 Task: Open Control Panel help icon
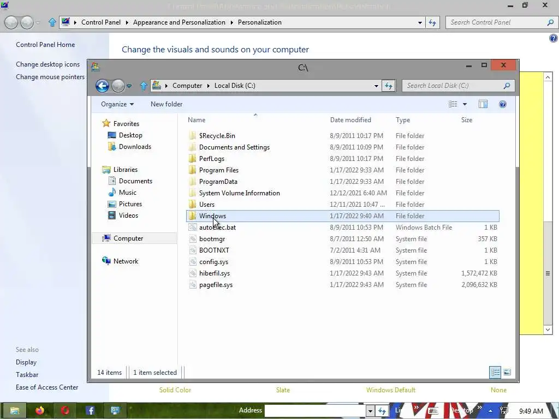pos(554,38)
